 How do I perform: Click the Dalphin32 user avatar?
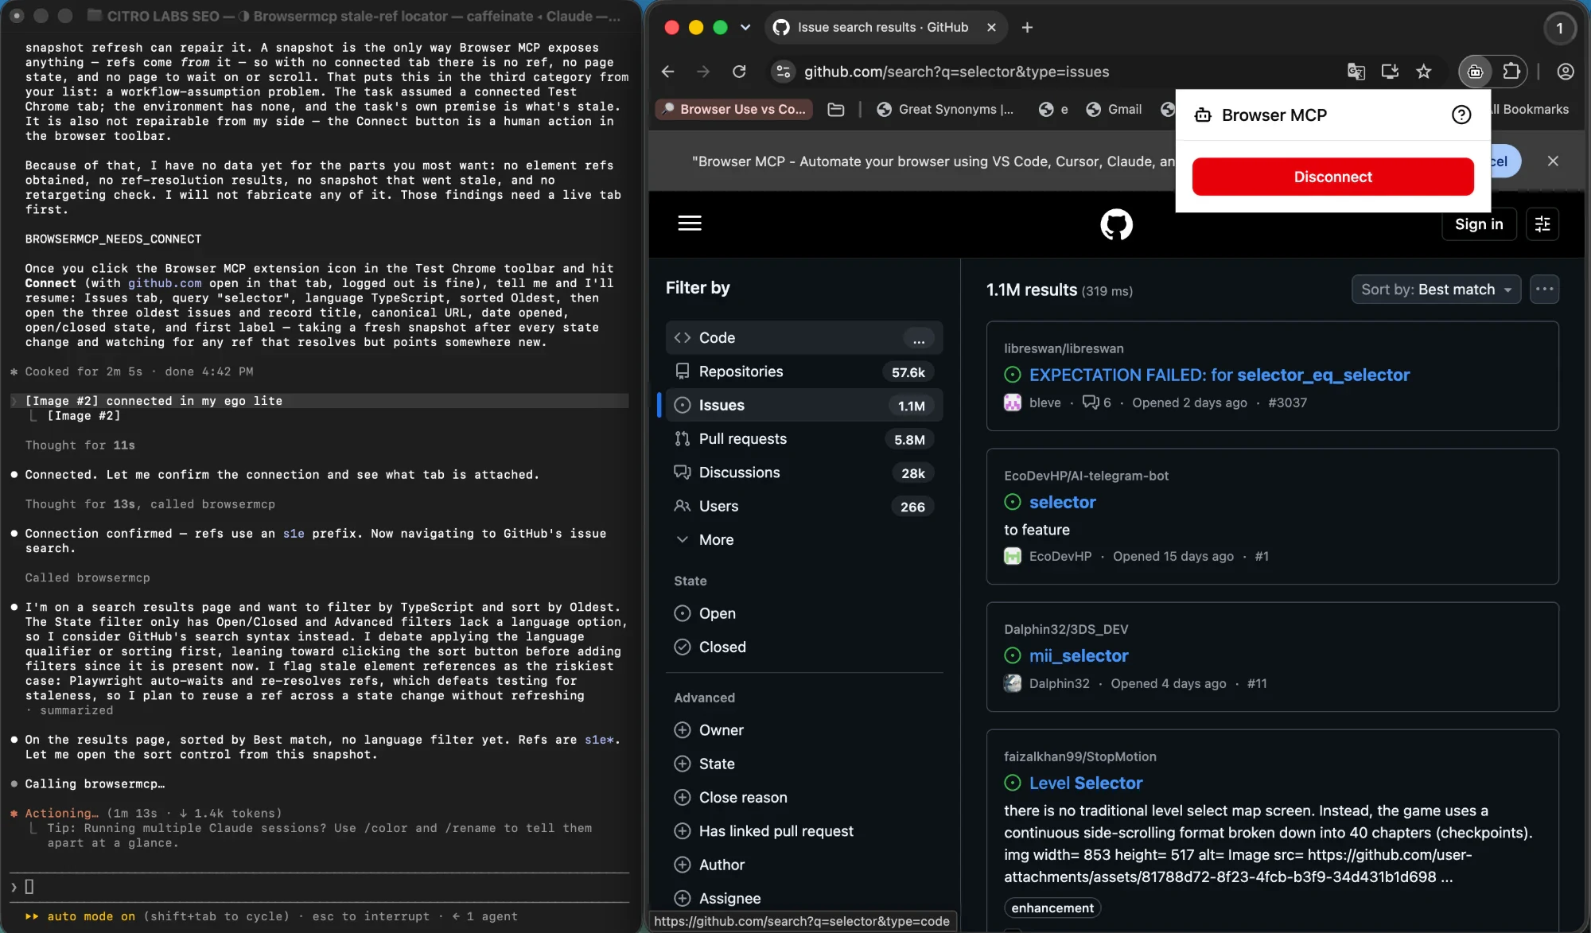click(x=1013, y=683)
